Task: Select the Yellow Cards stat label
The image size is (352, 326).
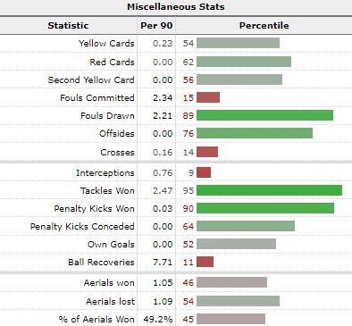Action: 106,44
